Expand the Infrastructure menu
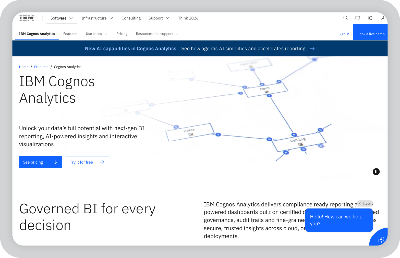This screenshot has height=258, width=400. point(97,18)
